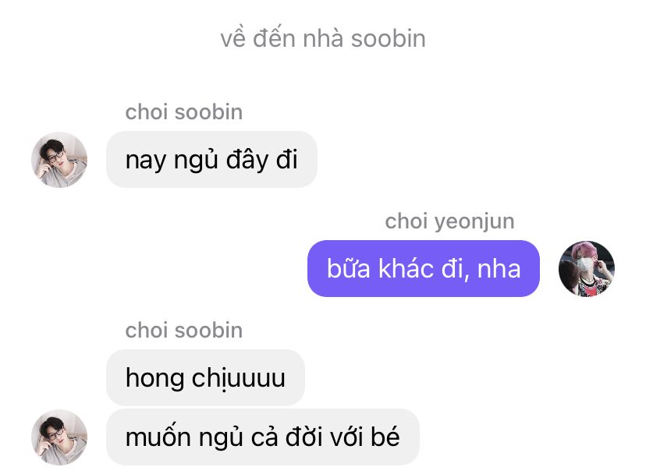The image size is (646, 474).
Task: Select the 'nay ngủ đây đi' message bubble
Action: pyautogui.click(x=211, y=159)
